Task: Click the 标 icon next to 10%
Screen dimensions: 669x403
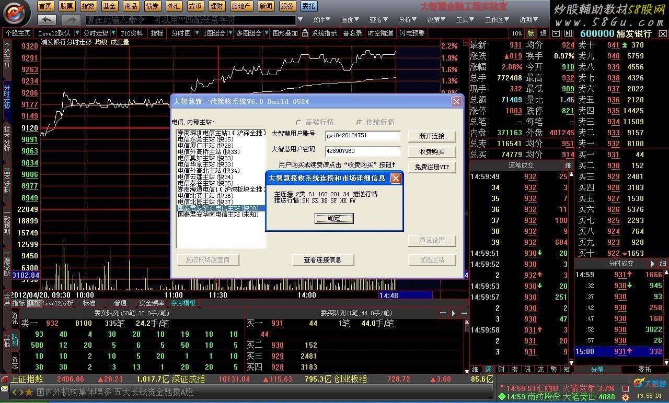Action: 531,33
